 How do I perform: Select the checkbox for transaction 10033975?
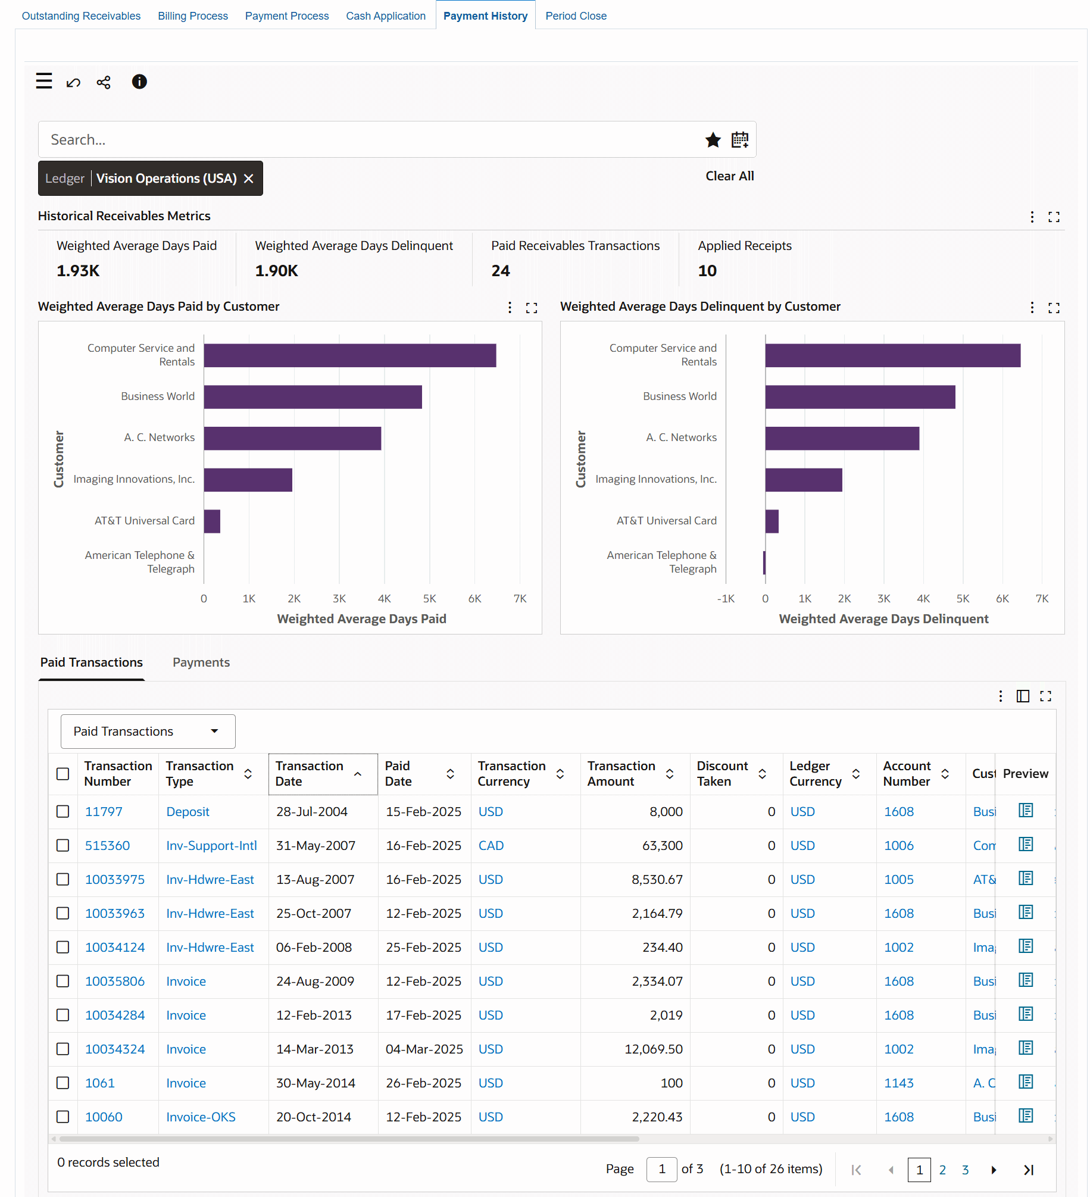click(x=63, y=879)
